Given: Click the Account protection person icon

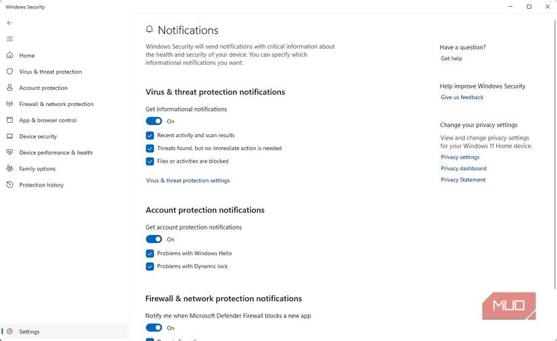Looking at the screenshot, I should [x=9, y=88].
